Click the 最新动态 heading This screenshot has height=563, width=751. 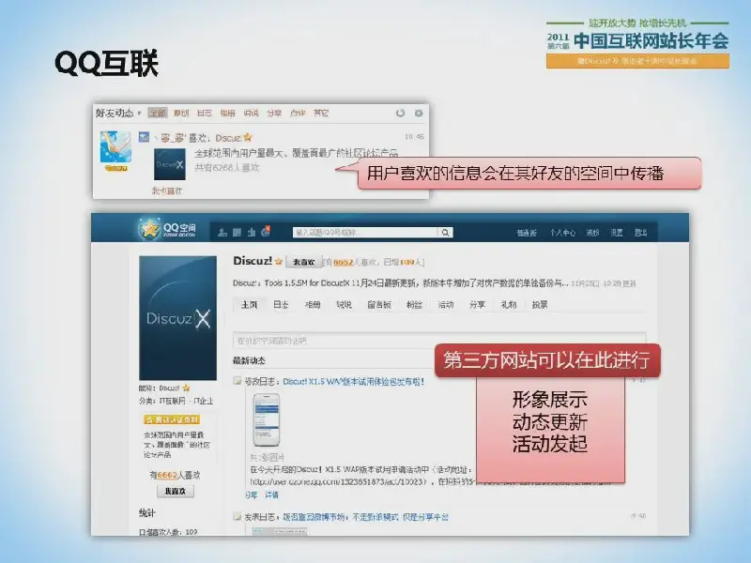click(249, 360)
